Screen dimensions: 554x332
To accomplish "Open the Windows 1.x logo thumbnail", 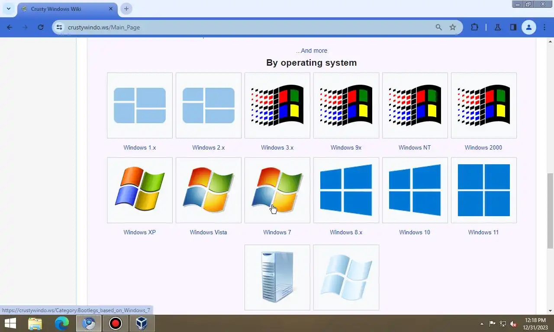I will tap(140, 105).
